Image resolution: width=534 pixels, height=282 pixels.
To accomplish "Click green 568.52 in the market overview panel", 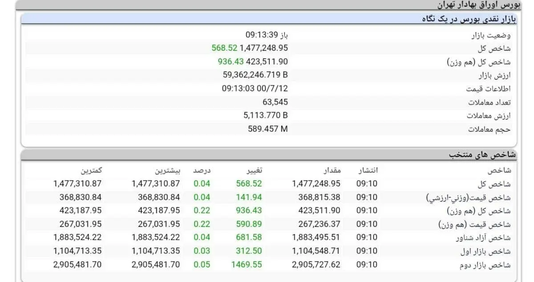I will (224, 48).
